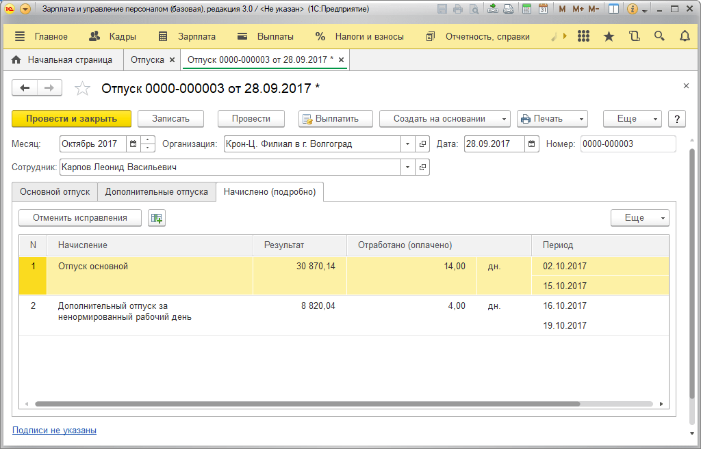
Task: Close the Отпуска tab
Action: coord(172,60)
